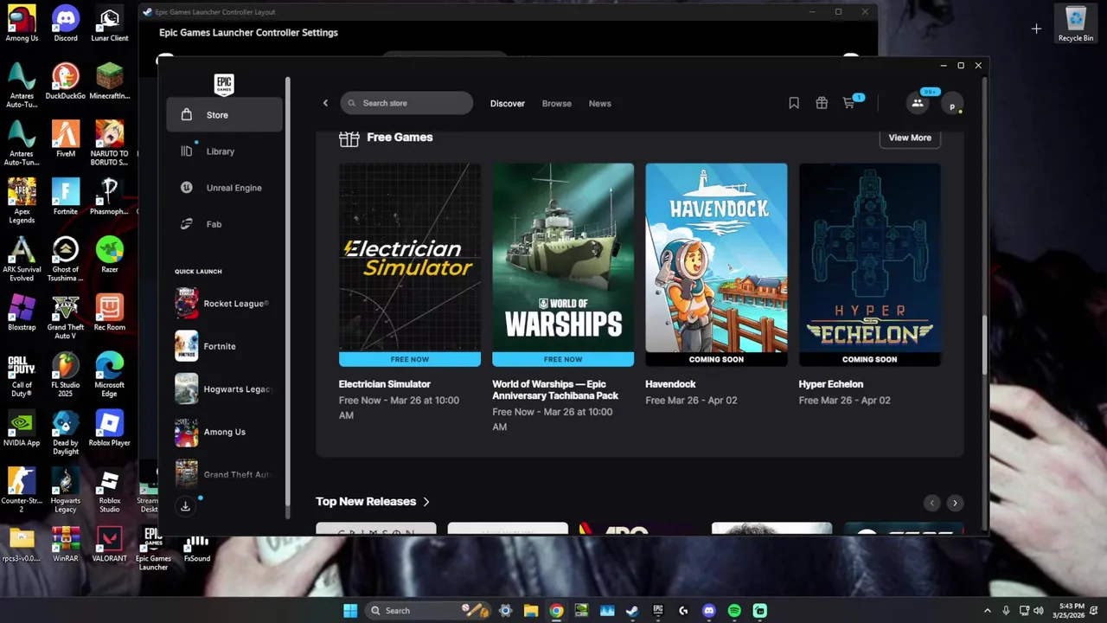
Task: Open the World of Warships cover thumbnail
Action: 563,265
